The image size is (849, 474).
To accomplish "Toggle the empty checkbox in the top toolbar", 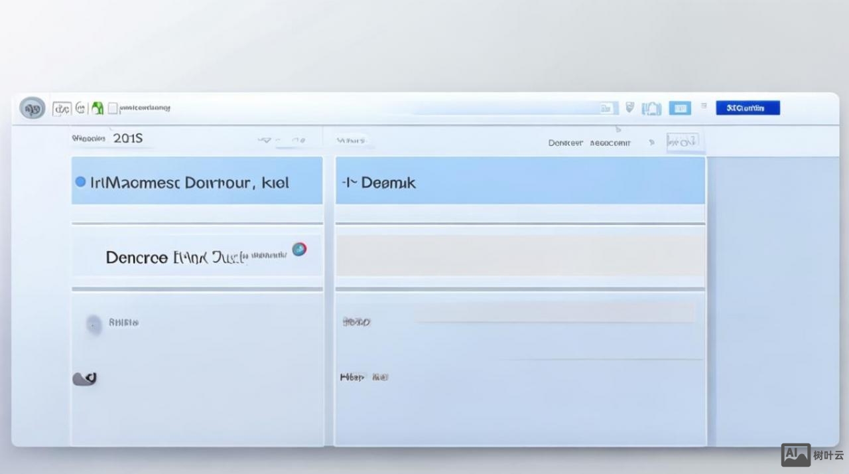I will click(113, 108).
